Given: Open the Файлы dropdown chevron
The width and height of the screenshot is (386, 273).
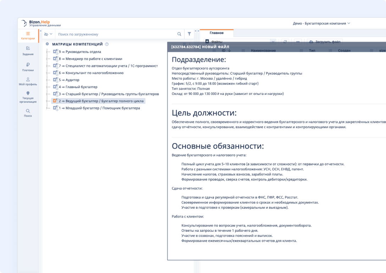Looking at the screenshot, I should click(x=273, y=42).
